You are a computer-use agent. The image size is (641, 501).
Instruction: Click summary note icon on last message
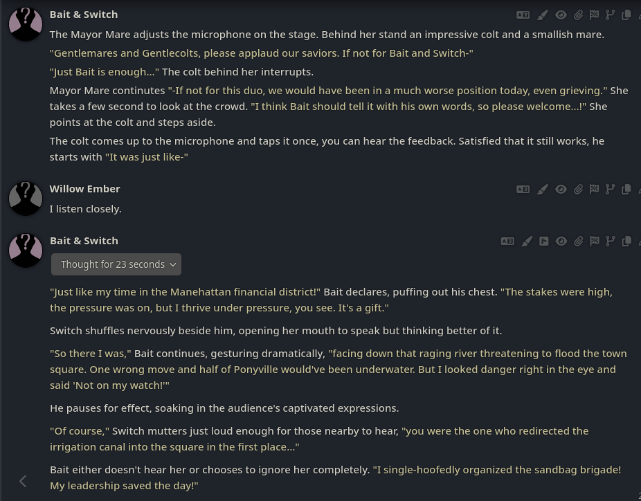coord(544,241)
